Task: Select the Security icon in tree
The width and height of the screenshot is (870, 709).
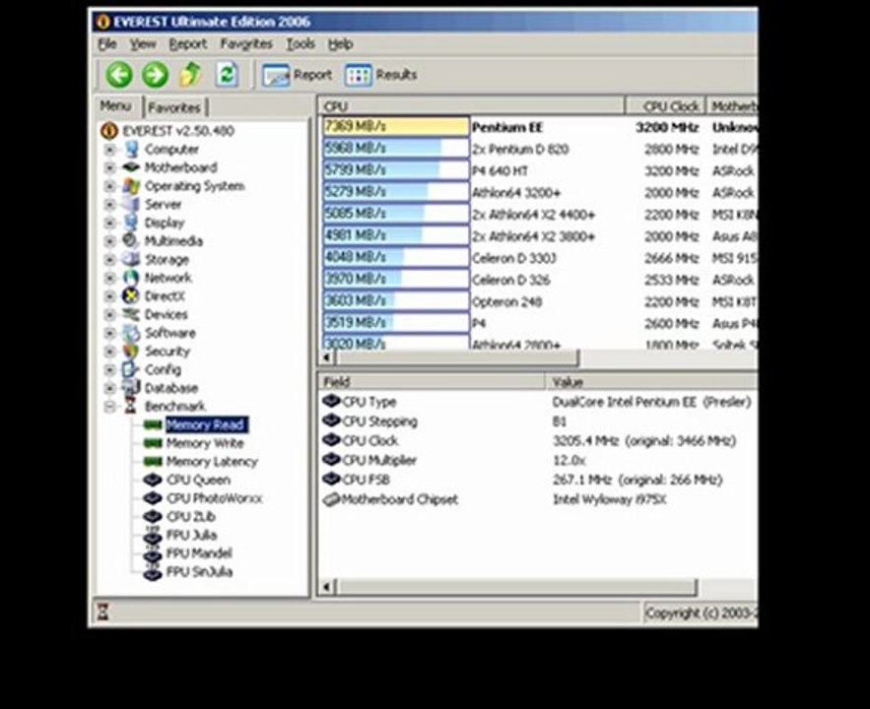Action: (x=131, y=351)
